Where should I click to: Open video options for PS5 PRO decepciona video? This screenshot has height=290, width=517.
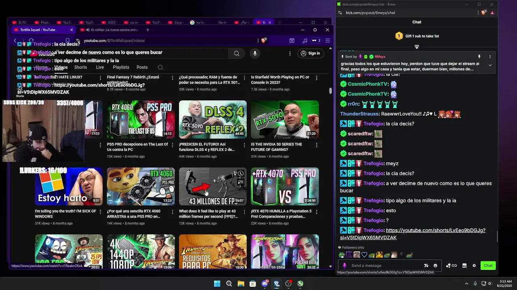(172, 145)
